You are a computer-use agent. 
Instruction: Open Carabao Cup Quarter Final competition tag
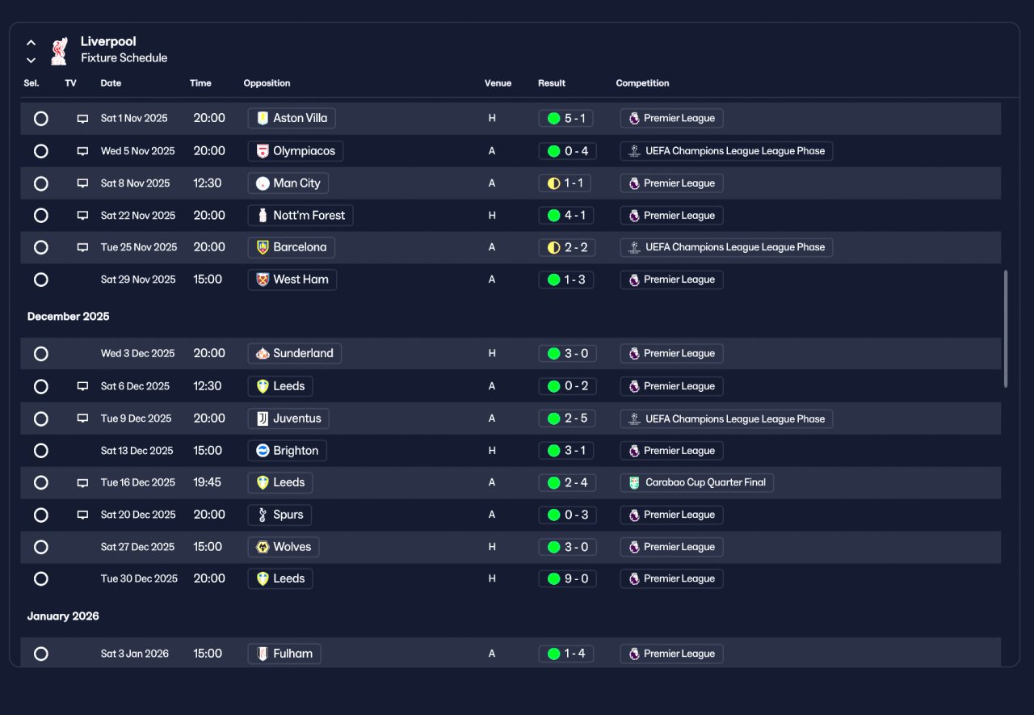point(697,482)
